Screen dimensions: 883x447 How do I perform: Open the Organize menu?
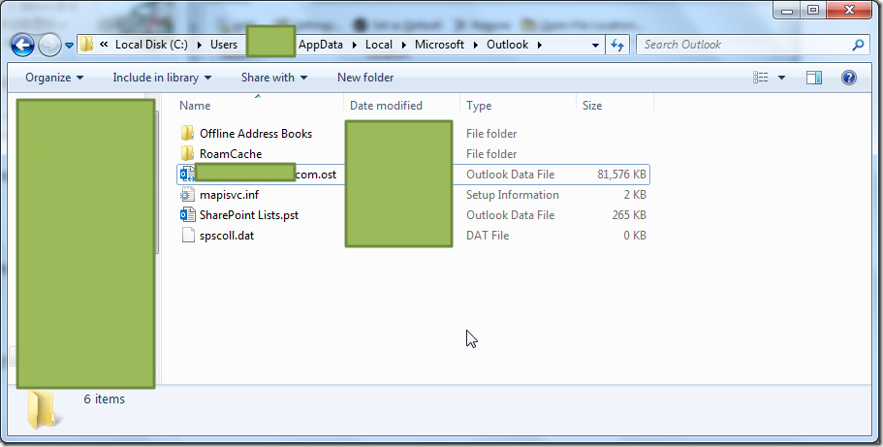point(54,78)
